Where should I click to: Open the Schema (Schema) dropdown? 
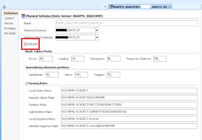[x=97, y=31]
